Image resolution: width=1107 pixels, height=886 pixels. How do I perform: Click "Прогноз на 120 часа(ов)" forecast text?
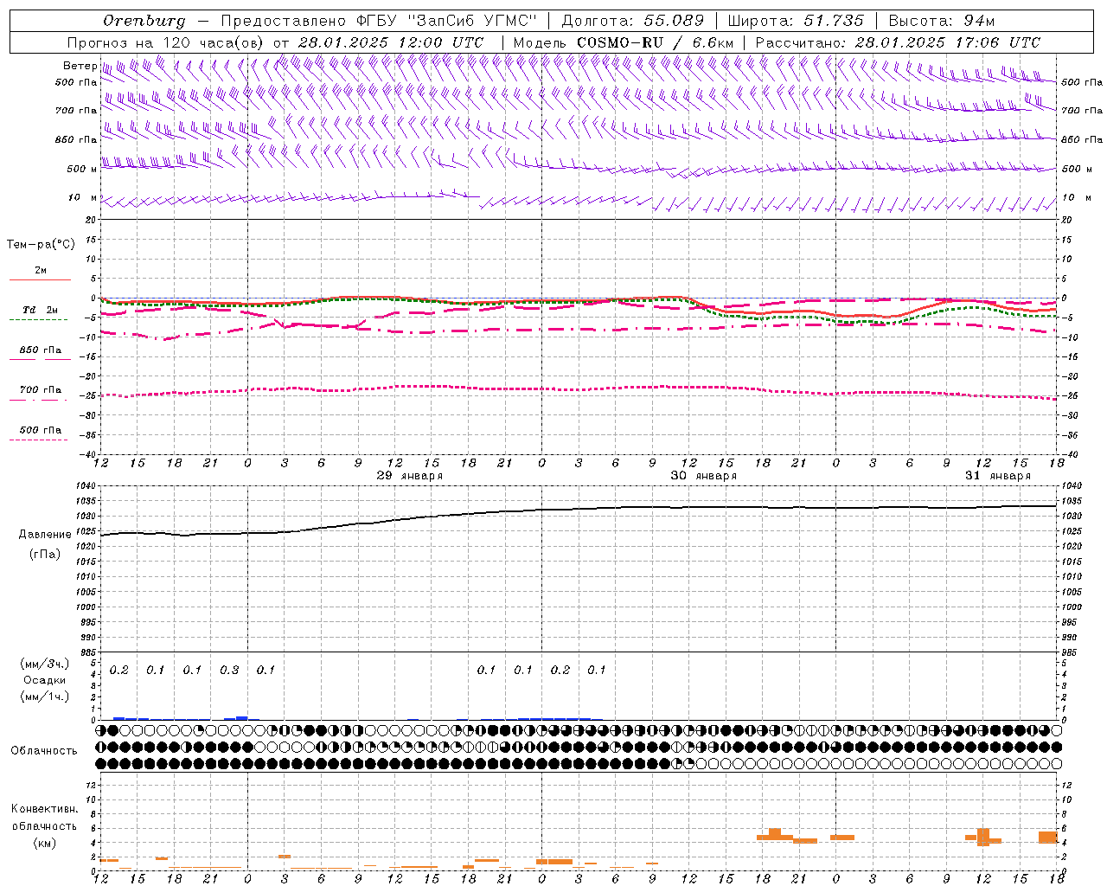pyautogui.click(x=166, y=42)
